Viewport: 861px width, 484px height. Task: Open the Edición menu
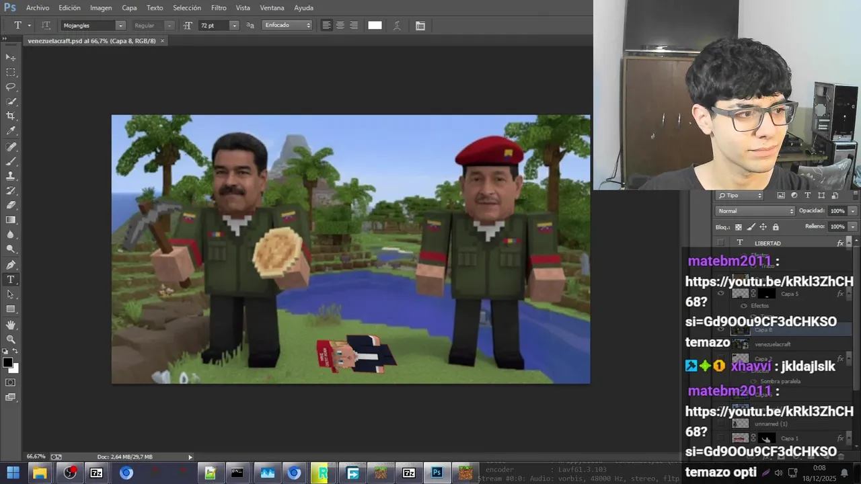(x=69, y=7)
